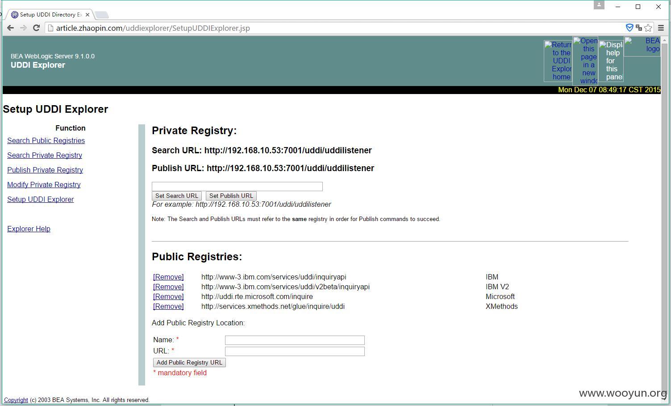Click the blue shield extension icon
The image size is (671, 406).
coord(629,28)
